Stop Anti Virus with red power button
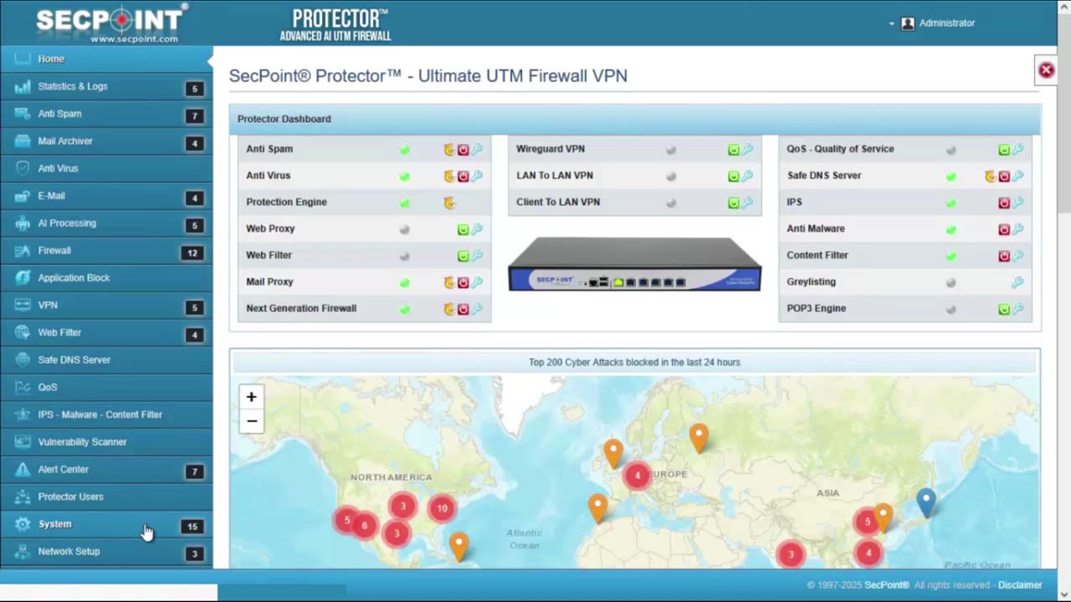 pos(463,176)
